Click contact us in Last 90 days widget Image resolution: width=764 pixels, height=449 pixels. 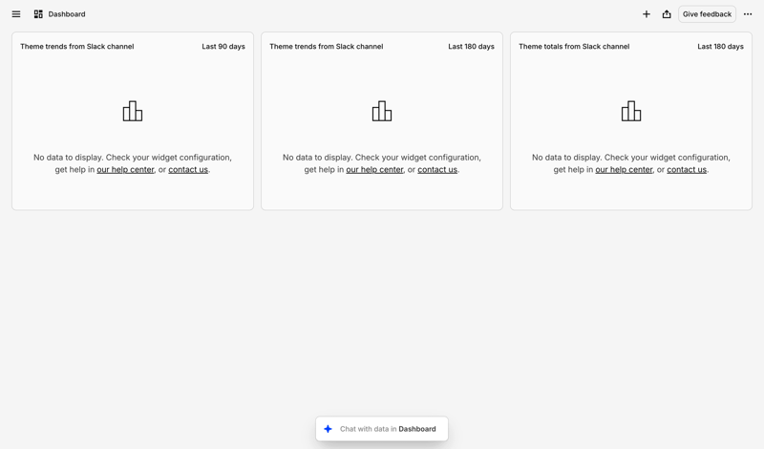pyautogui.click(x=188, y=170)
